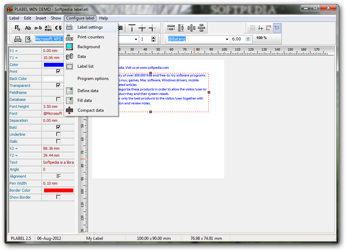Select the a+b combined text tool
346x251 pixels.
[38, 28]
